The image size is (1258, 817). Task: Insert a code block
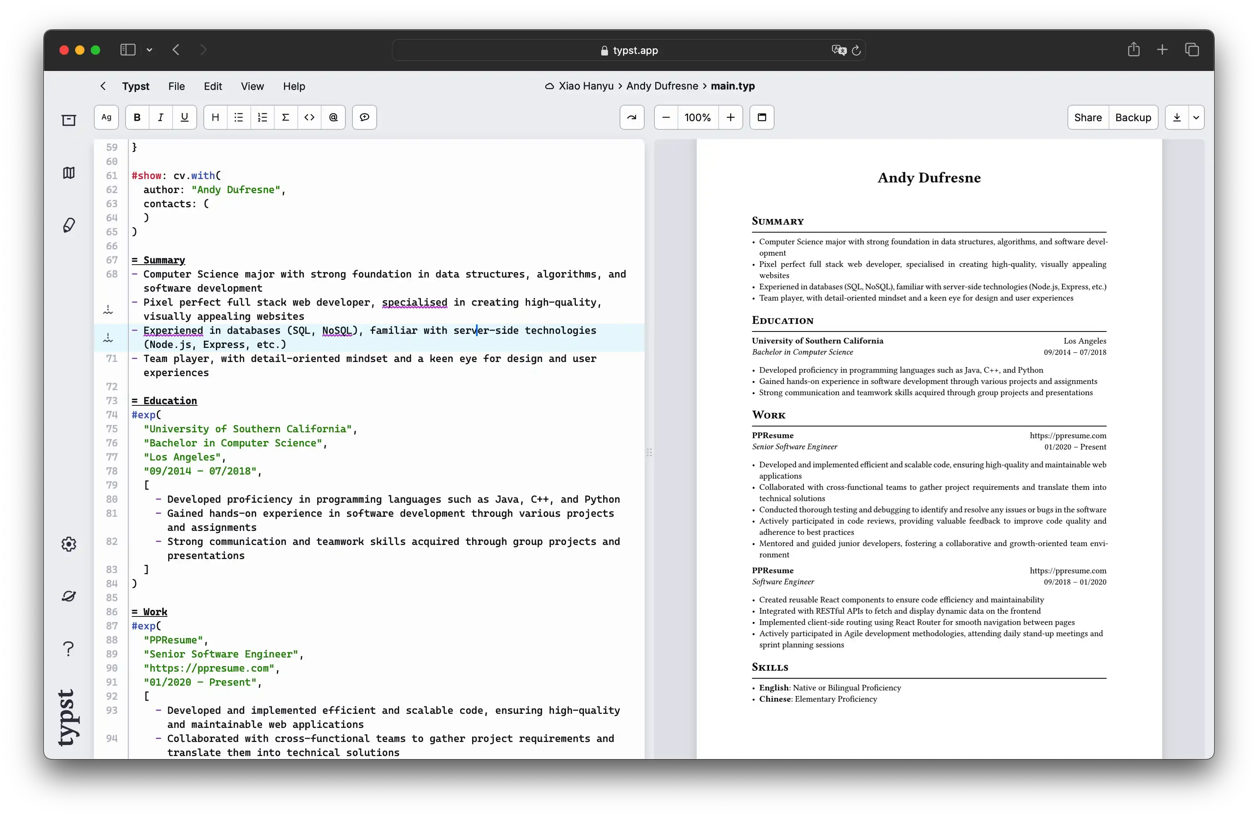point(309,117)
